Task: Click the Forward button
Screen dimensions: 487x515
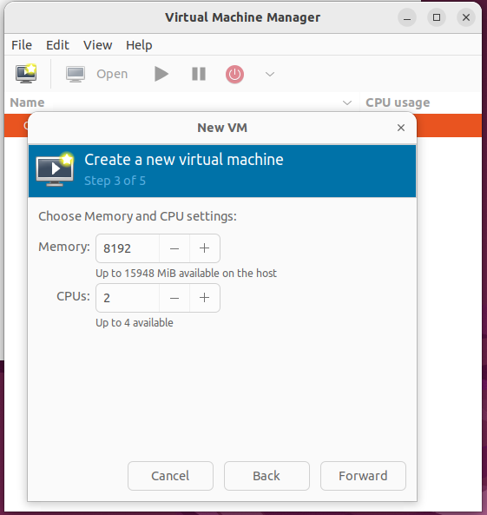Action: click(363, 476)
